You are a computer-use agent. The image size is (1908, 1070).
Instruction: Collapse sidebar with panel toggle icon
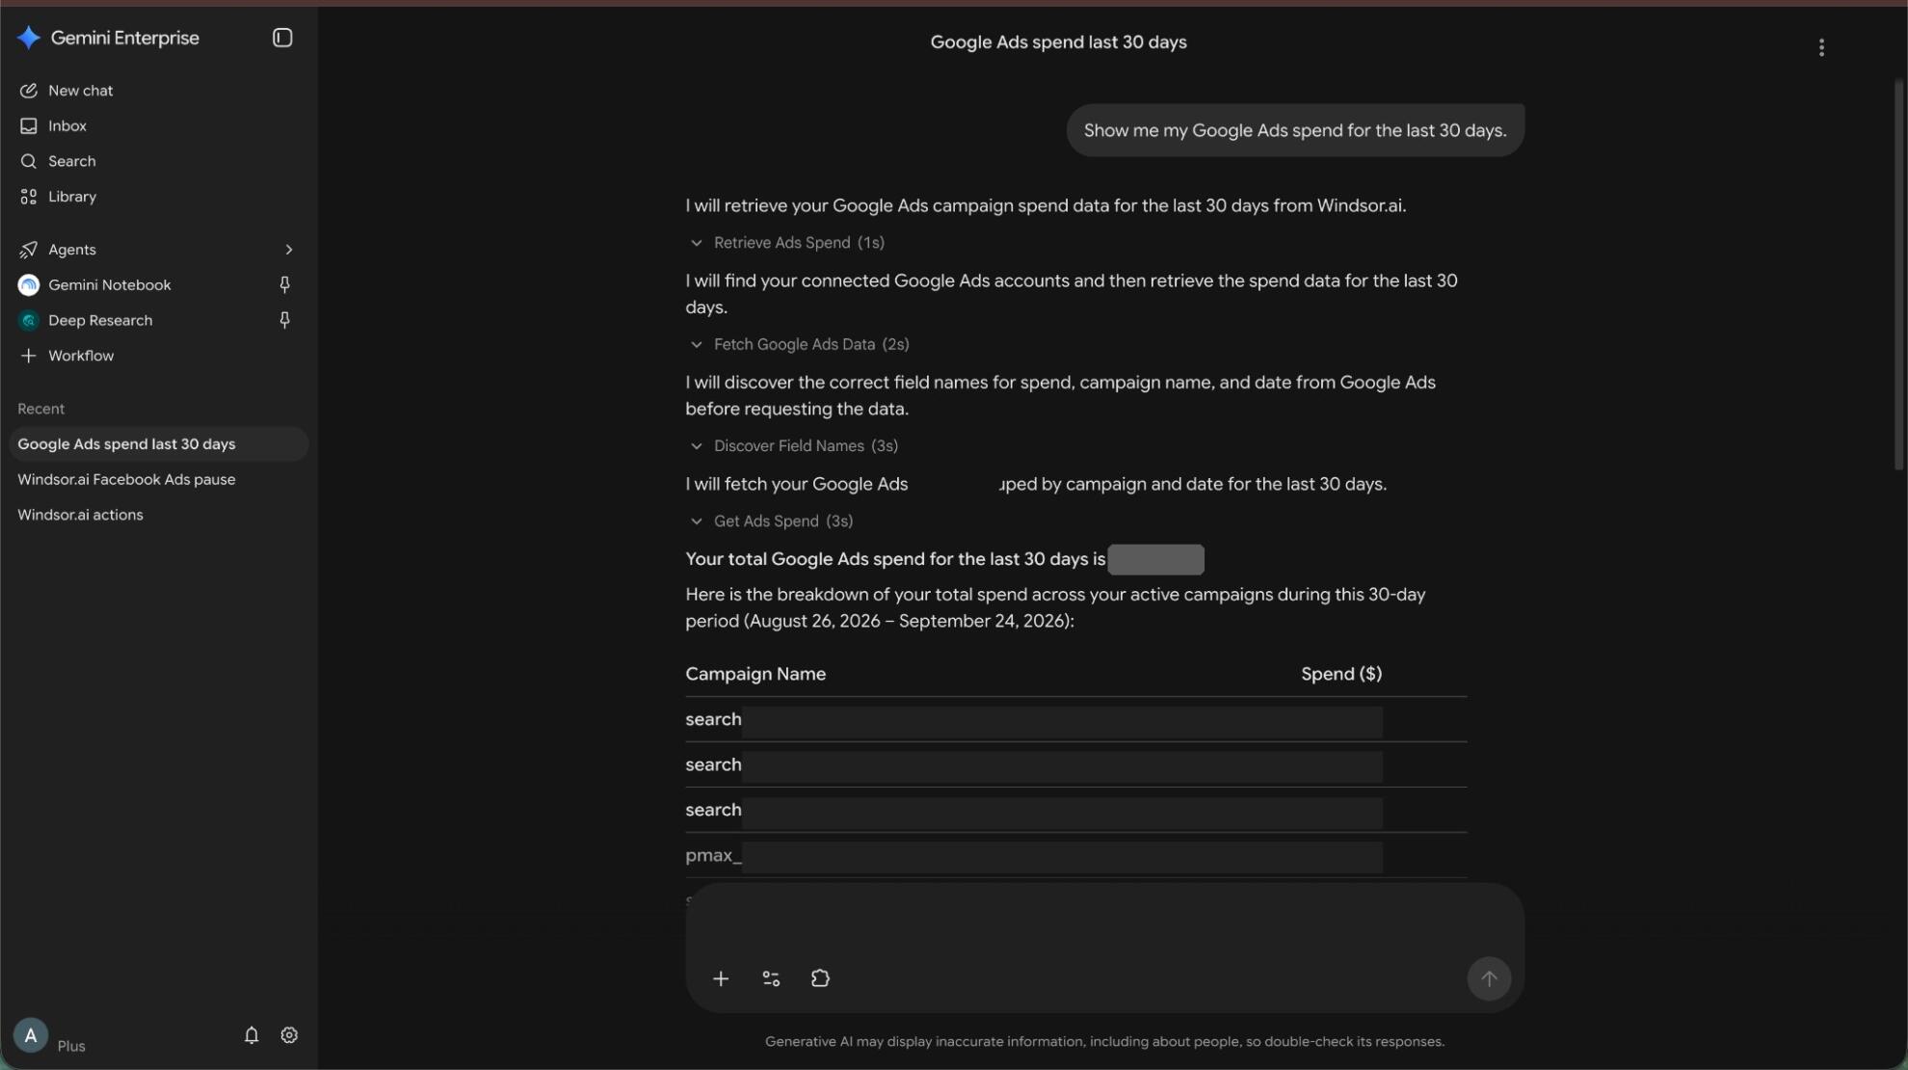point(282,38)
